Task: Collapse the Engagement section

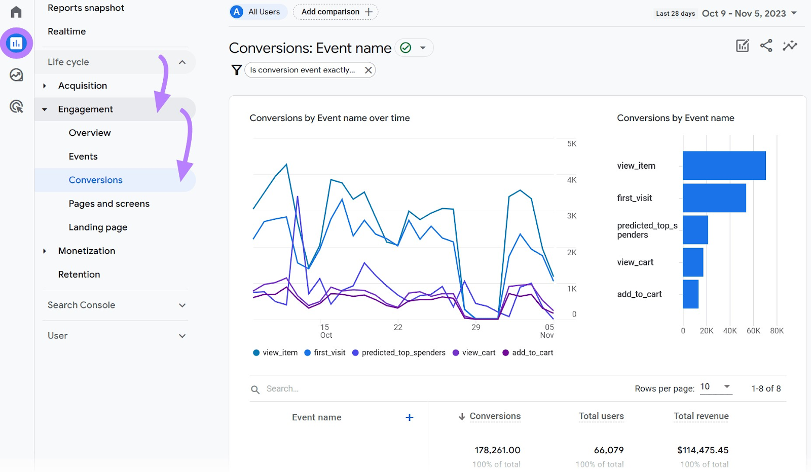Action: (85, 109)
